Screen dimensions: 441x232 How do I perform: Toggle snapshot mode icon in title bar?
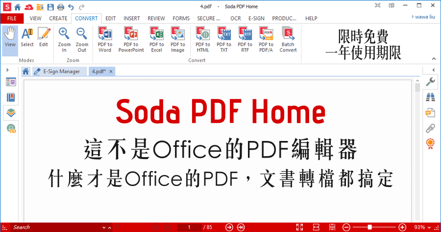tap(377, 5)
